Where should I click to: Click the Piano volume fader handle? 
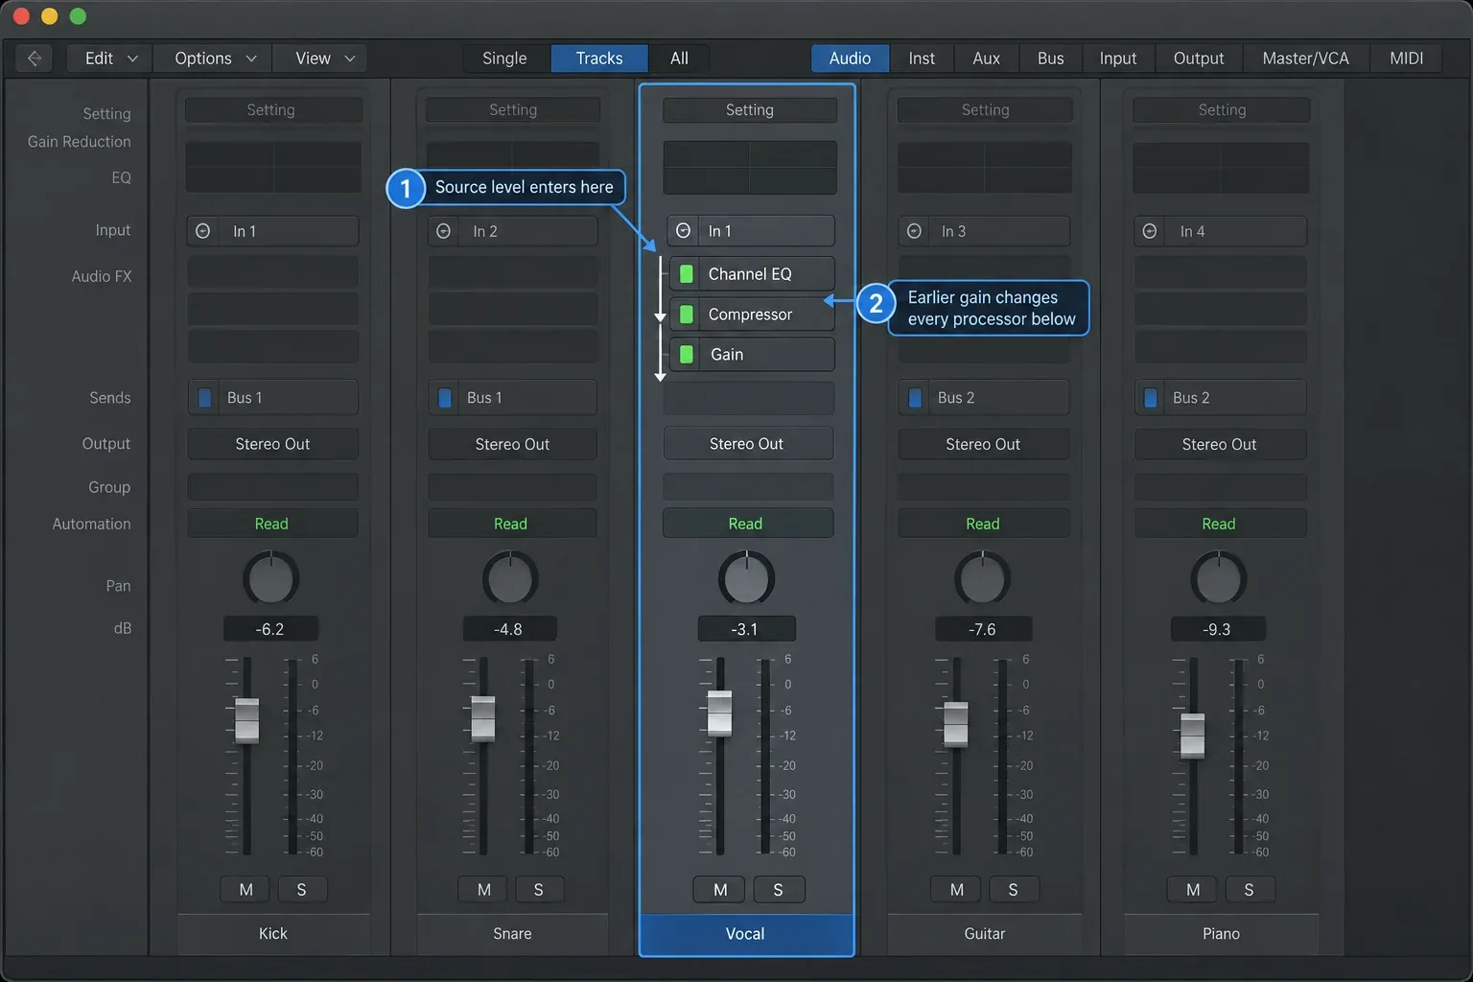1192,736
